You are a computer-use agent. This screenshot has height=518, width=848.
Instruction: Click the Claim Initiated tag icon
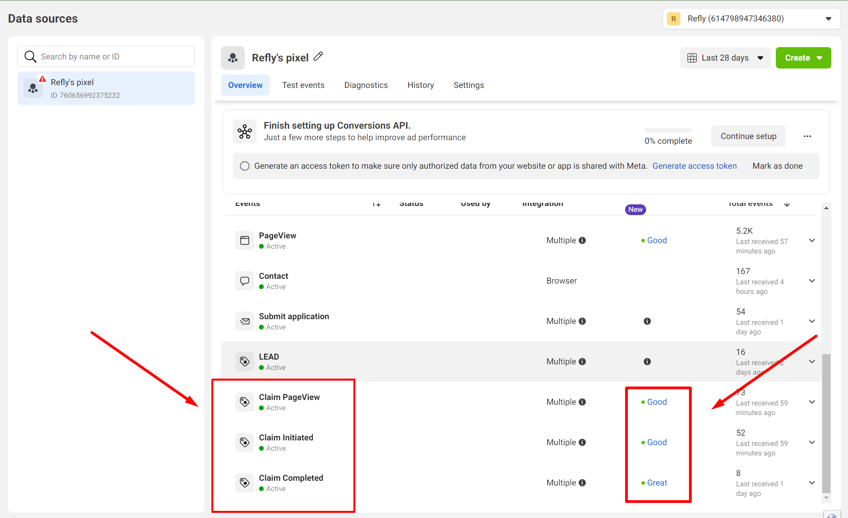click(x=245, y=442)
